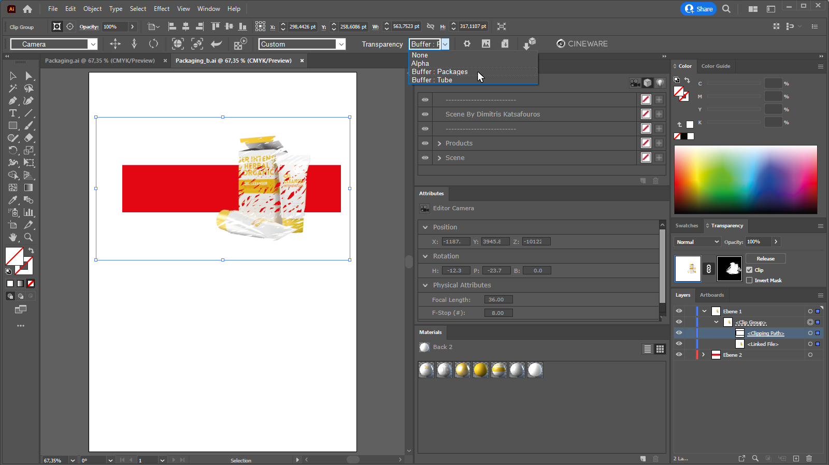
Task: Choose the Magic Wand tool
Action: 13,88
